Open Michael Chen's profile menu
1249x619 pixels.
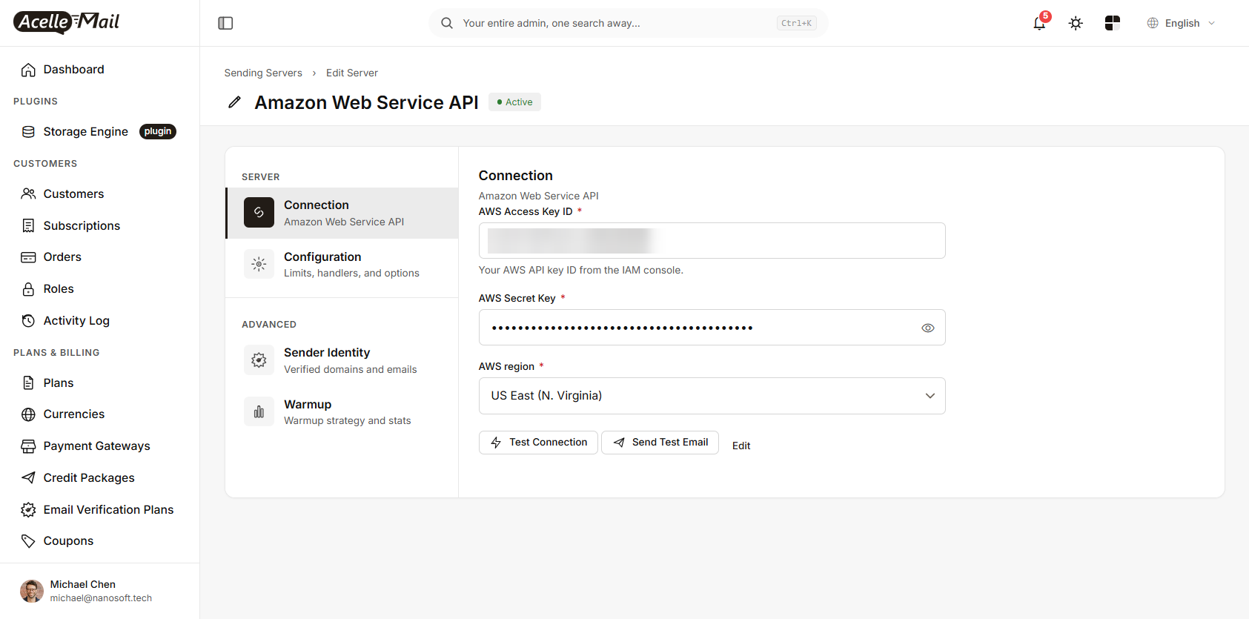99,591
